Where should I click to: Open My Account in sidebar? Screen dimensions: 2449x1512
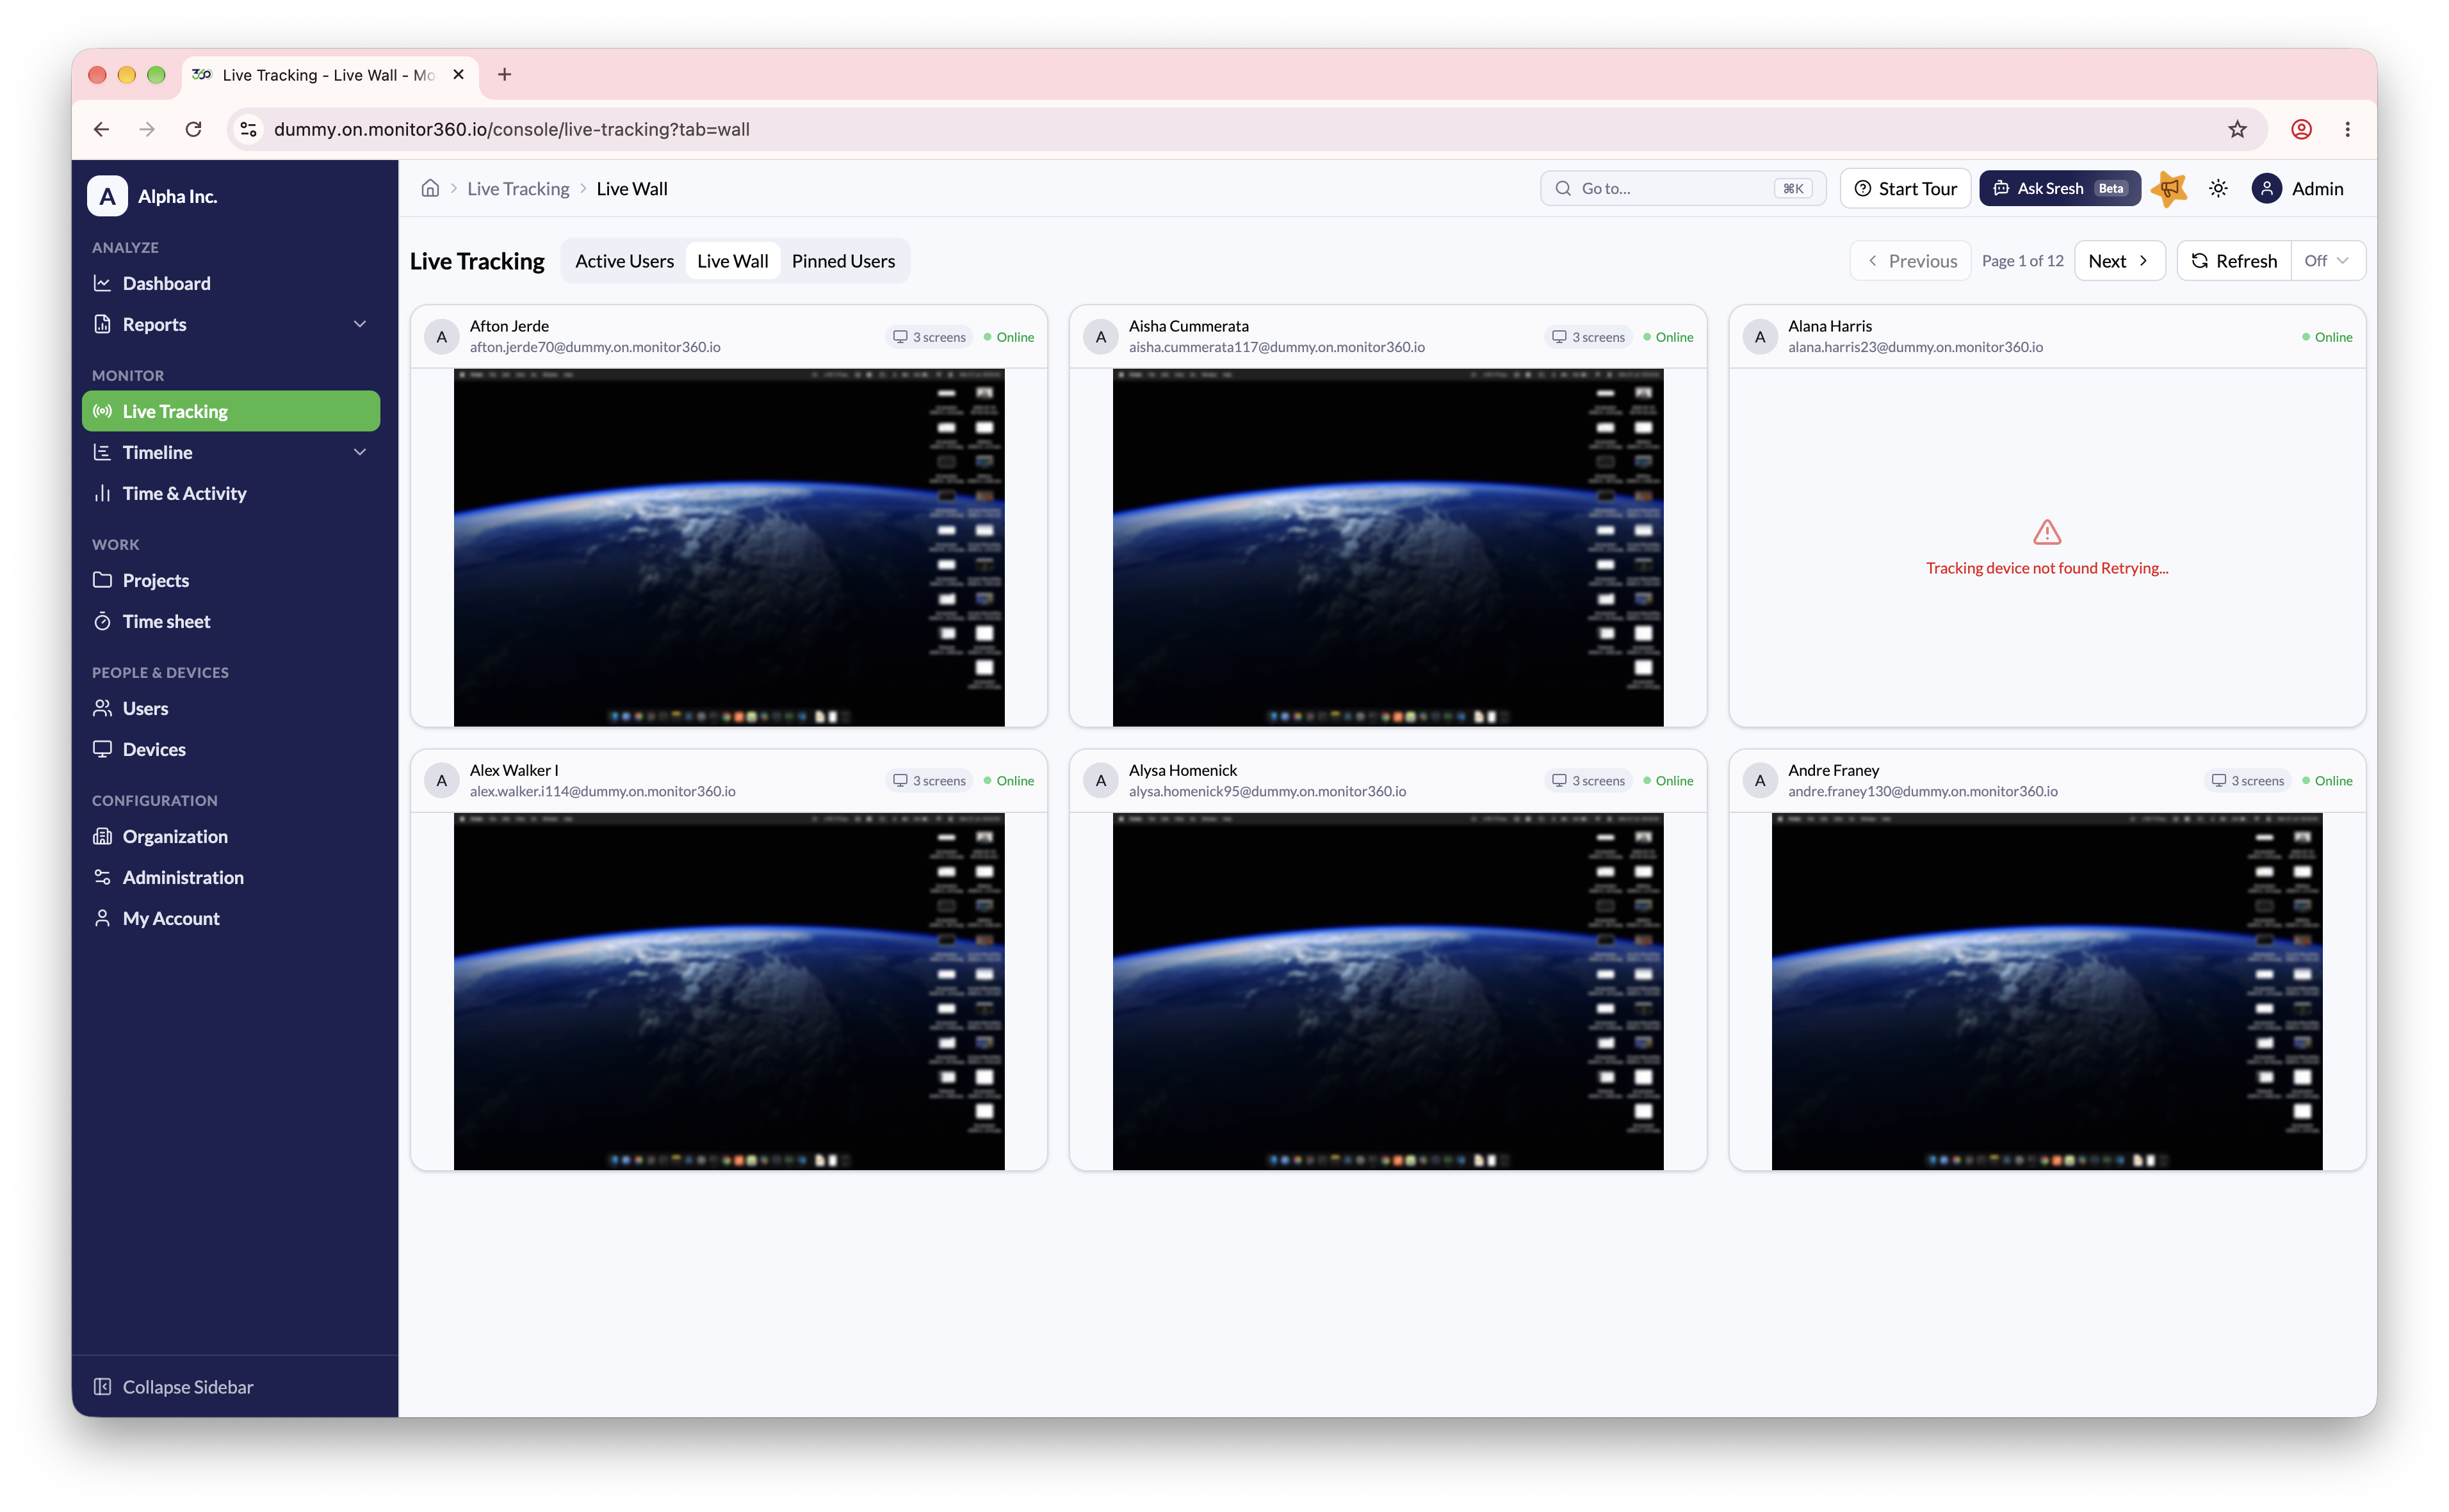[x=231, y=918]
